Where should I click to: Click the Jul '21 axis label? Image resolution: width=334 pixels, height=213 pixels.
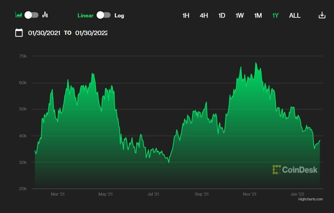[153, 194]
